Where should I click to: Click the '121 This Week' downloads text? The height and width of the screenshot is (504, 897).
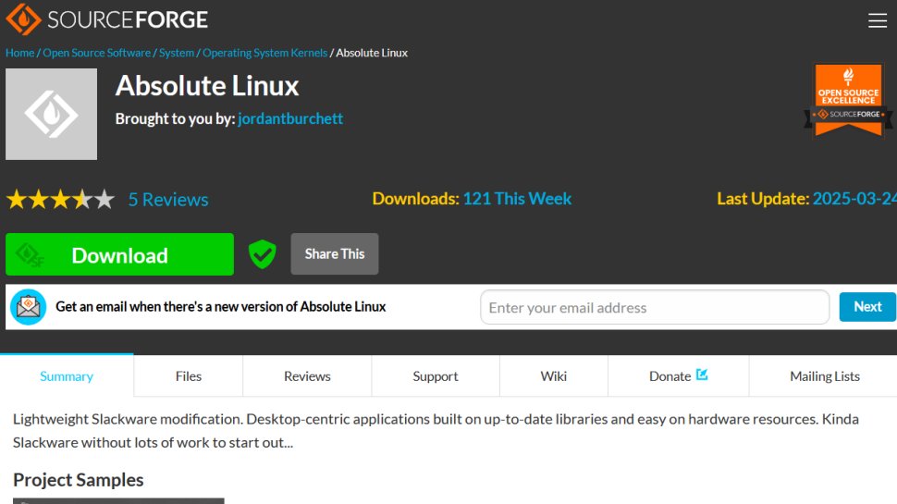tap(517, 199)
